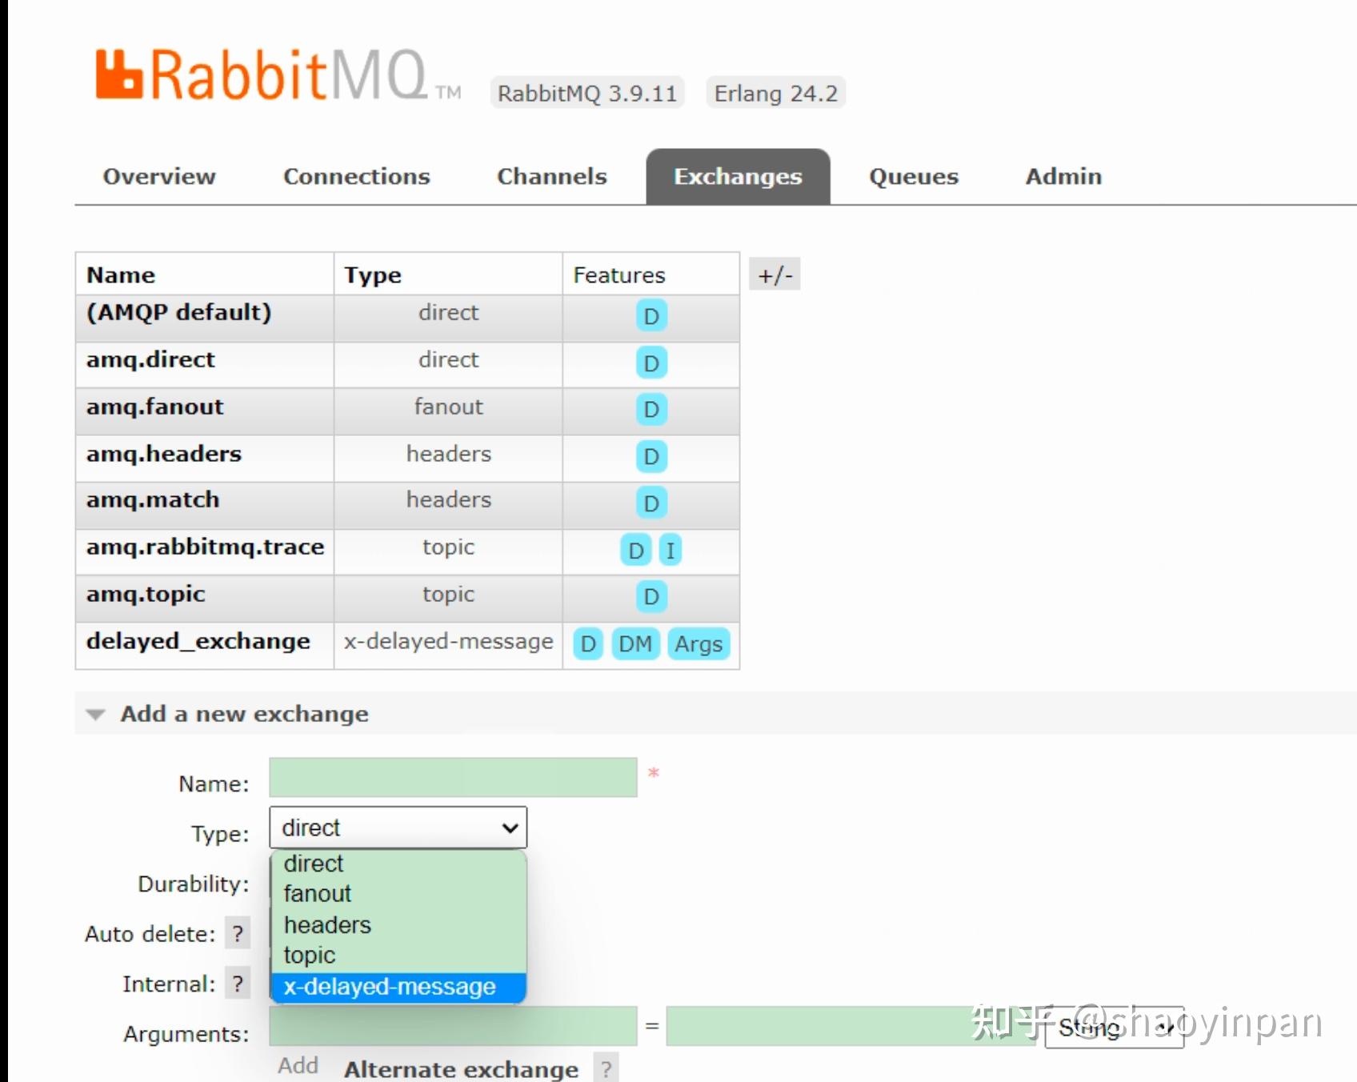This screenshot has width=1357, height=1082.
Task: Click the Erlang 24.2 version label
Action: pyautogui.click(x=775, y=93)
